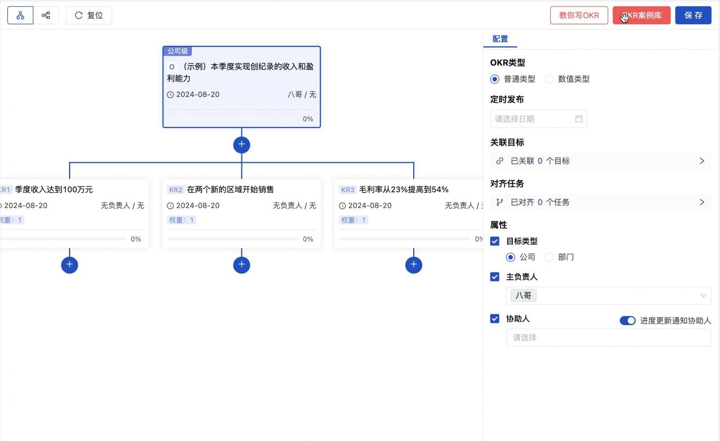Select 公司 target type radio

click(510, 257)
